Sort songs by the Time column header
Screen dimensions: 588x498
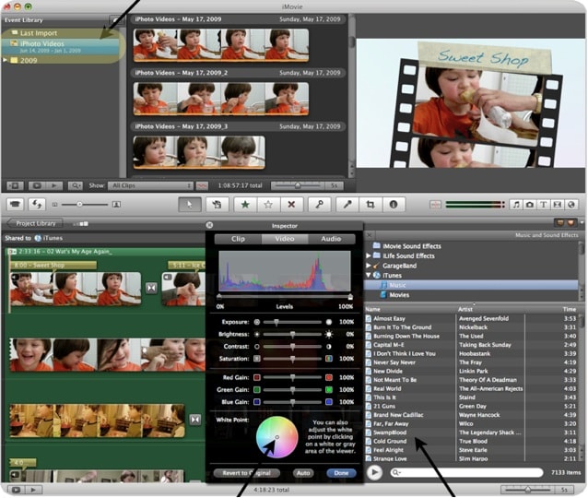pos(570,309)
